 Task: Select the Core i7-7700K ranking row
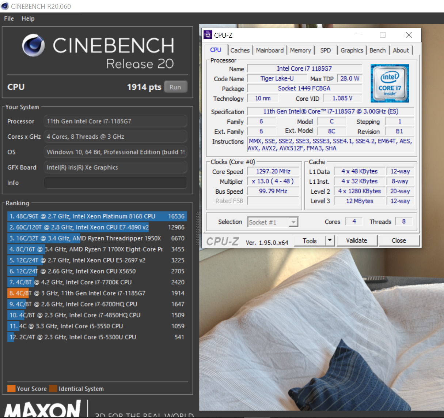click(x=97, y=282)
